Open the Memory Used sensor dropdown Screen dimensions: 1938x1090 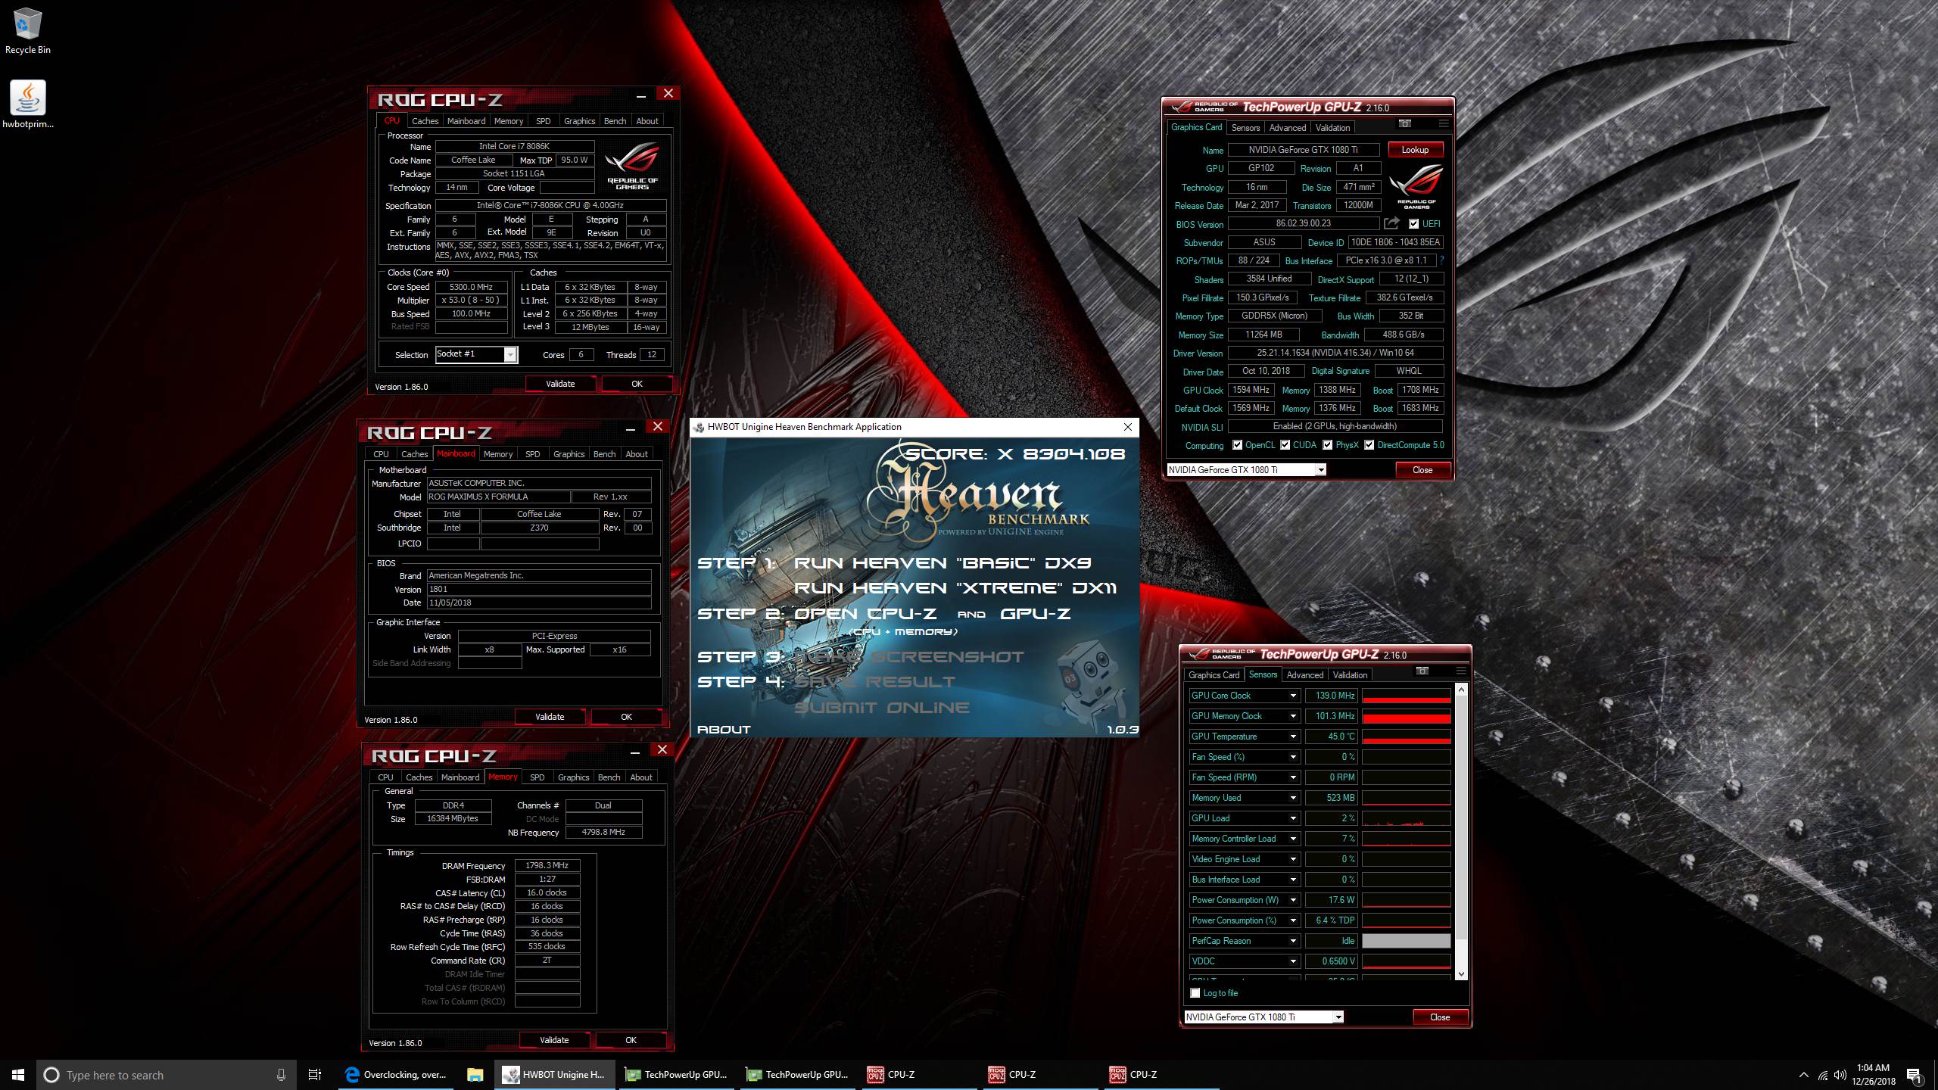click(1293, 798)
